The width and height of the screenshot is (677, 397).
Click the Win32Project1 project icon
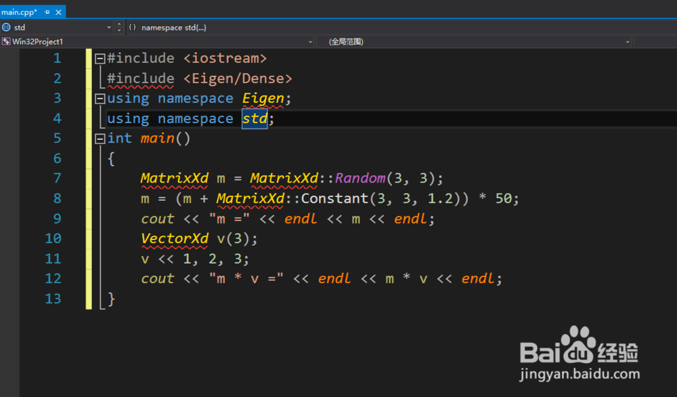[6, 42]
